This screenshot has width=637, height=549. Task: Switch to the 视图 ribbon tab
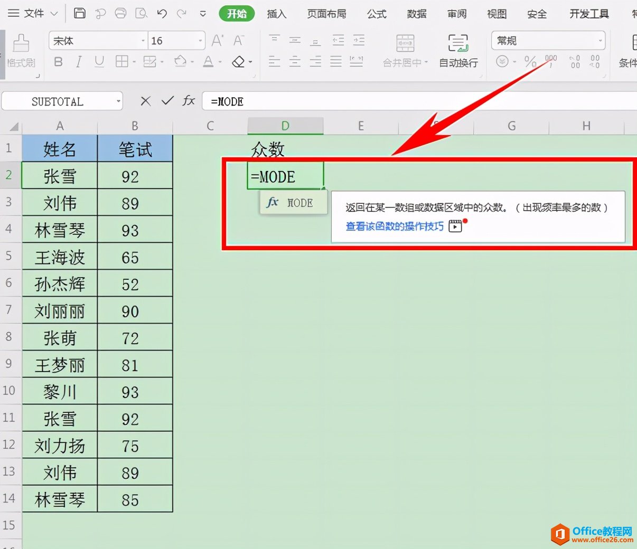(497, 14)
